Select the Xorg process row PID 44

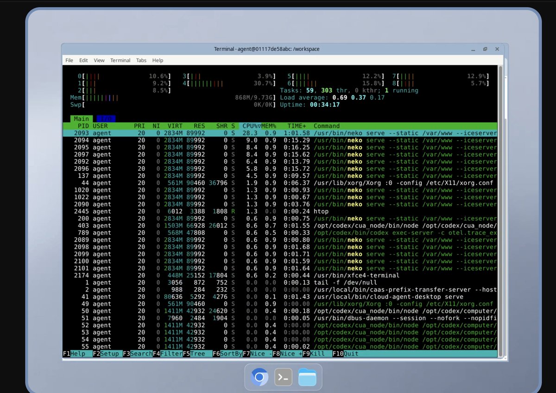(280, 183)
